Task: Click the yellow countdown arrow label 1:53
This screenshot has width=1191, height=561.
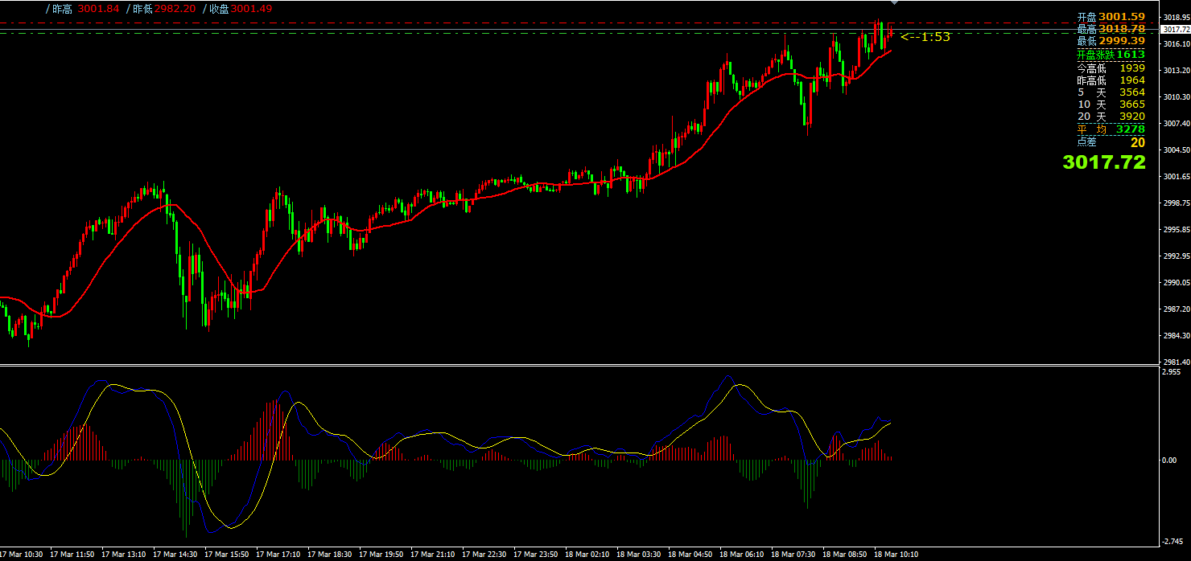Action: click(x=925, y=36)
